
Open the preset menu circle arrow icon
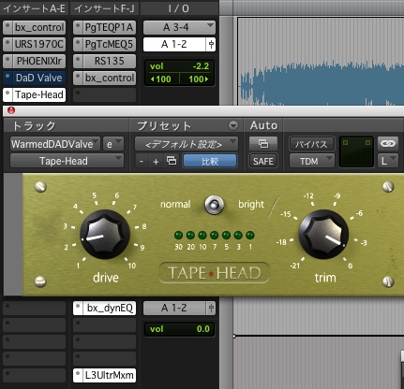tap(233, 125)
